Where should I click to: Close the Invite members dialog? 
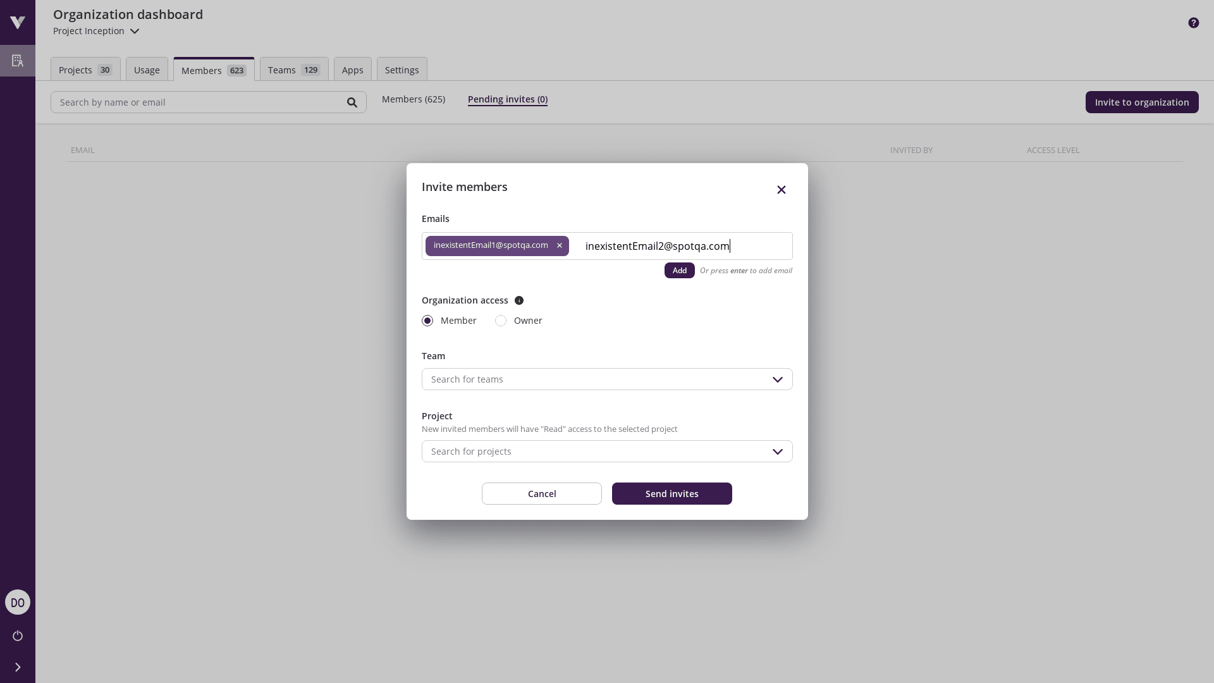point(781,189)
